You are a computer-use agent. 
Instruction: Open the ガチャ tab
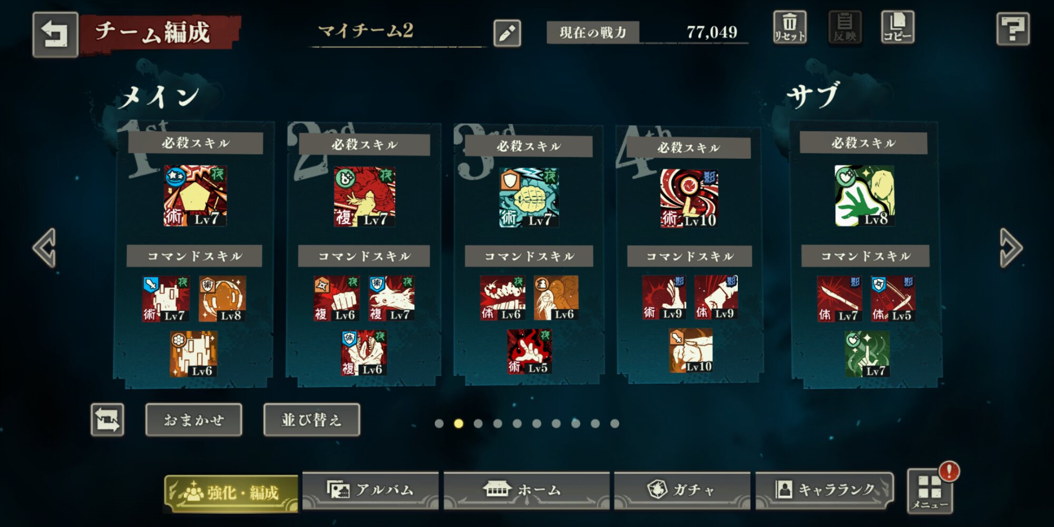(x=682, y=490)
